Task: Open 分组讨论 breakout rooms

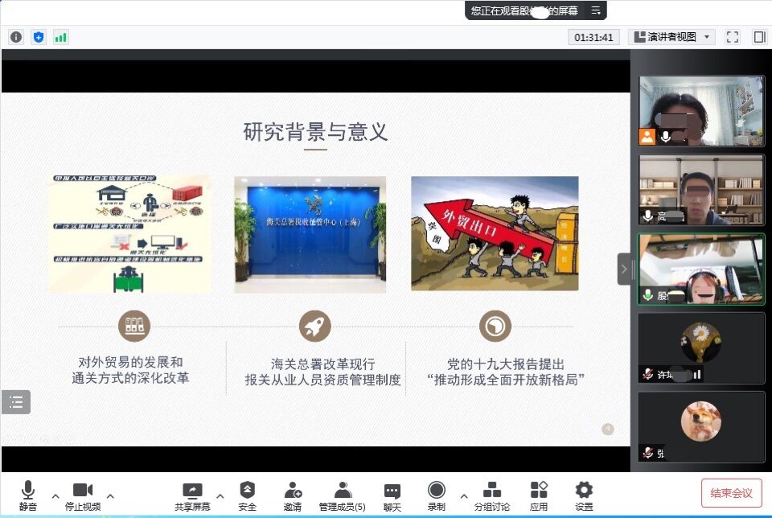Action: (x=491, y=495)
